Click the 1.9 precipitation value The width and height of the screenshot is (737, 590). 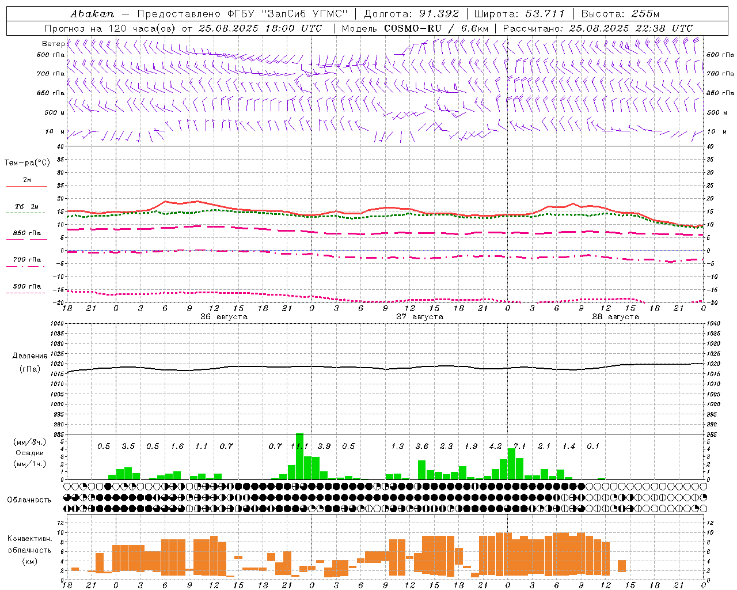coord(470,447)
